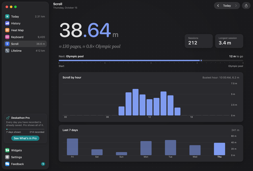
Task: Click the '2.31 km' Today value
Action: [x=40, y=16]
